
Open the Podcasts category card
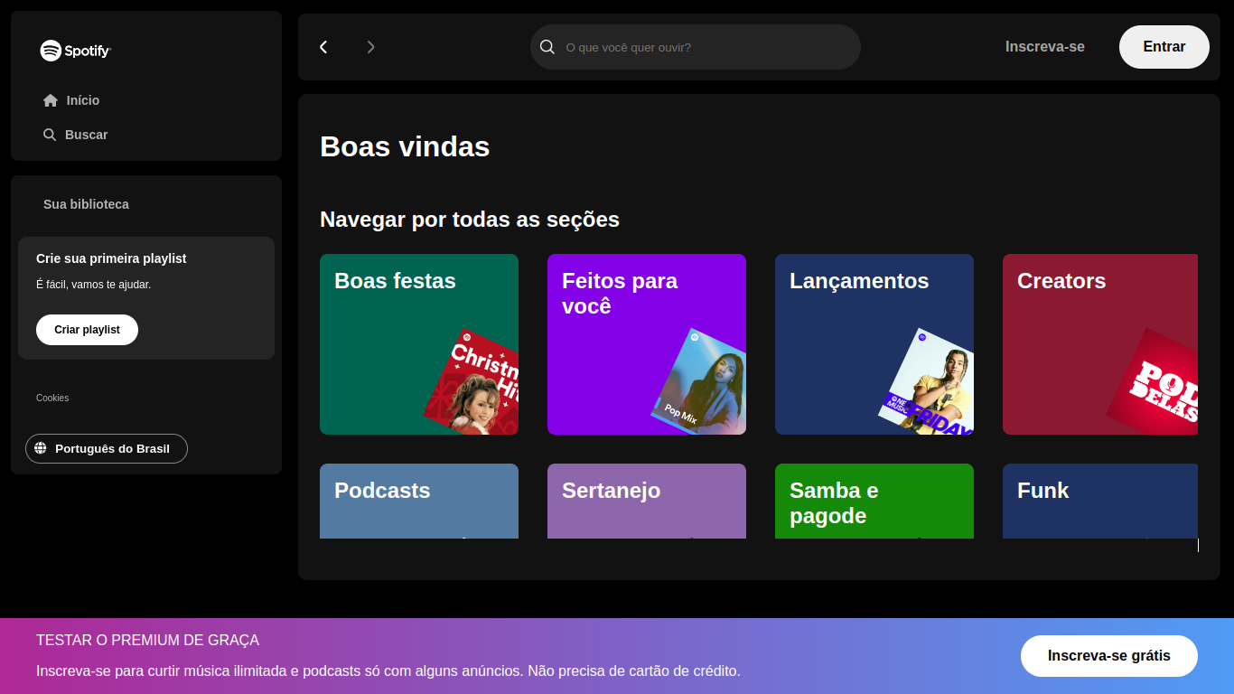point(419,501)
